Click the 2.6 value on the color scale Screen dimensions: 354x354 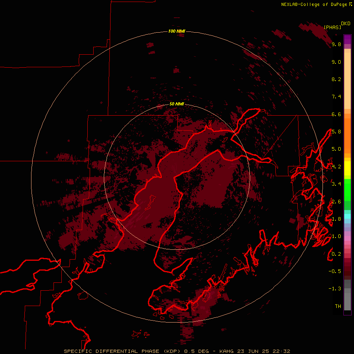pos(336,202)
